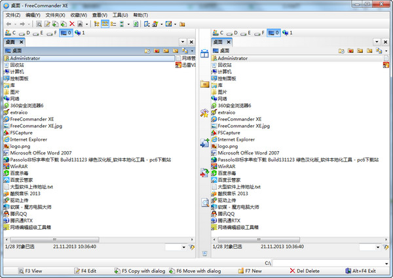Select desktop drive 0 in right panel
The image size is (393, 278).
point(273,33)
